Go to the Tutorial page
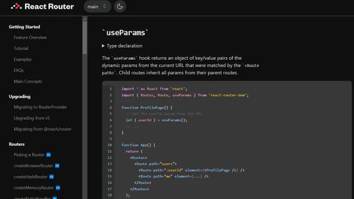 pyautogui.click(x=21, y=48)
